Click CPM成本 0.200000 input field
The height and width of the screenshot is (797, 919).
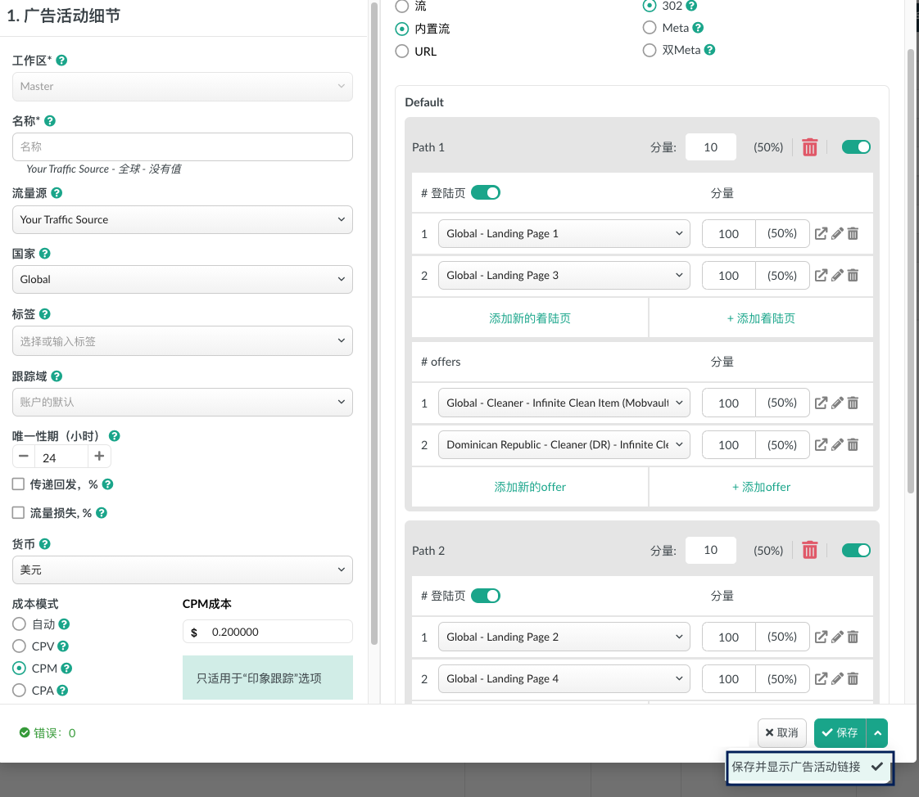click(268, 632)
